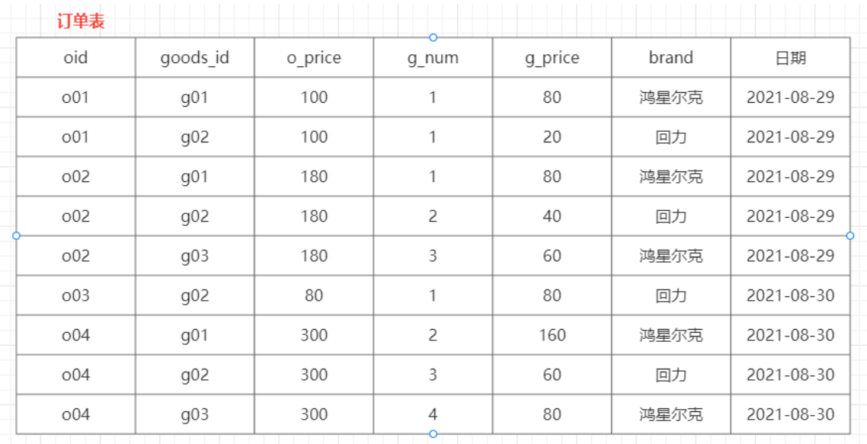
Task: Click the right edge selection handle
Action: point(850,235)
